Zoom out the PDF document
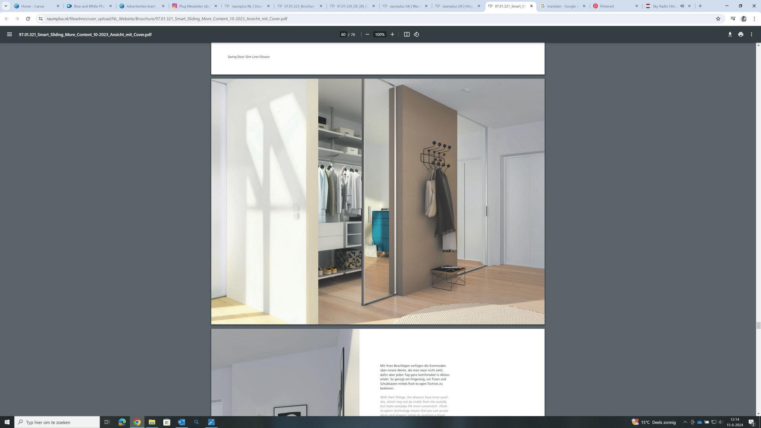761x428 pixels. click(367, 34)
